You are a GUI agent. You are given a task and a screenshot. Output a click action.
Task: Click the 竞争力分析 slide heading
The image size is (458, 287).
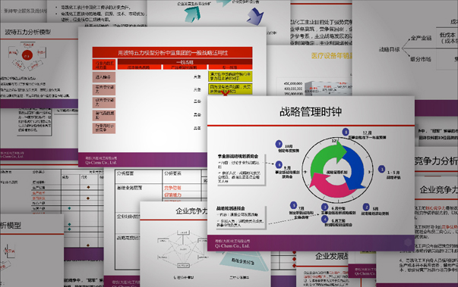[x=436, y=161]
